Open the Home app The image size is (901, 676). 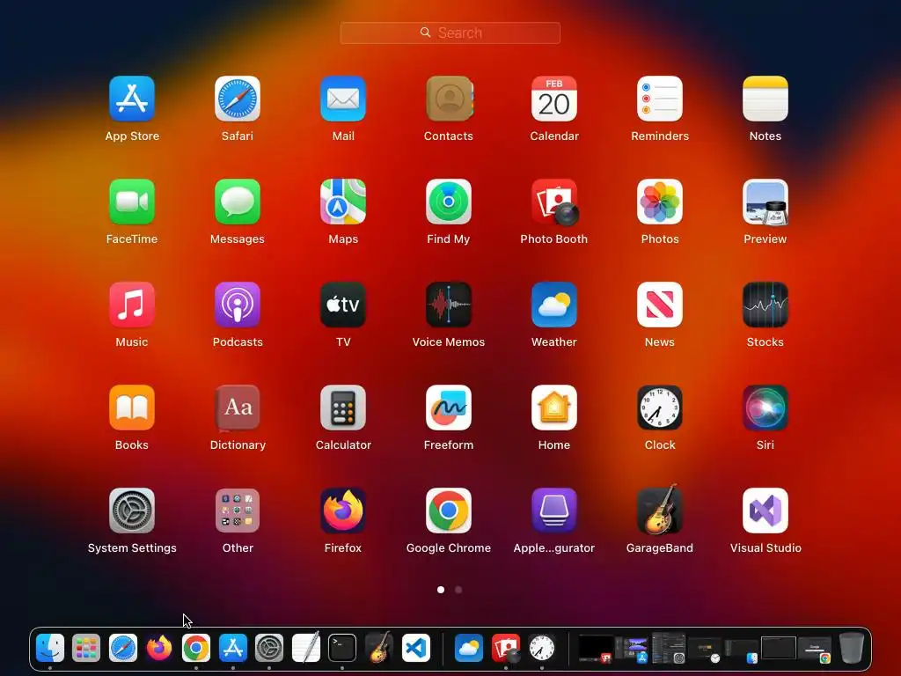[554, 407]
